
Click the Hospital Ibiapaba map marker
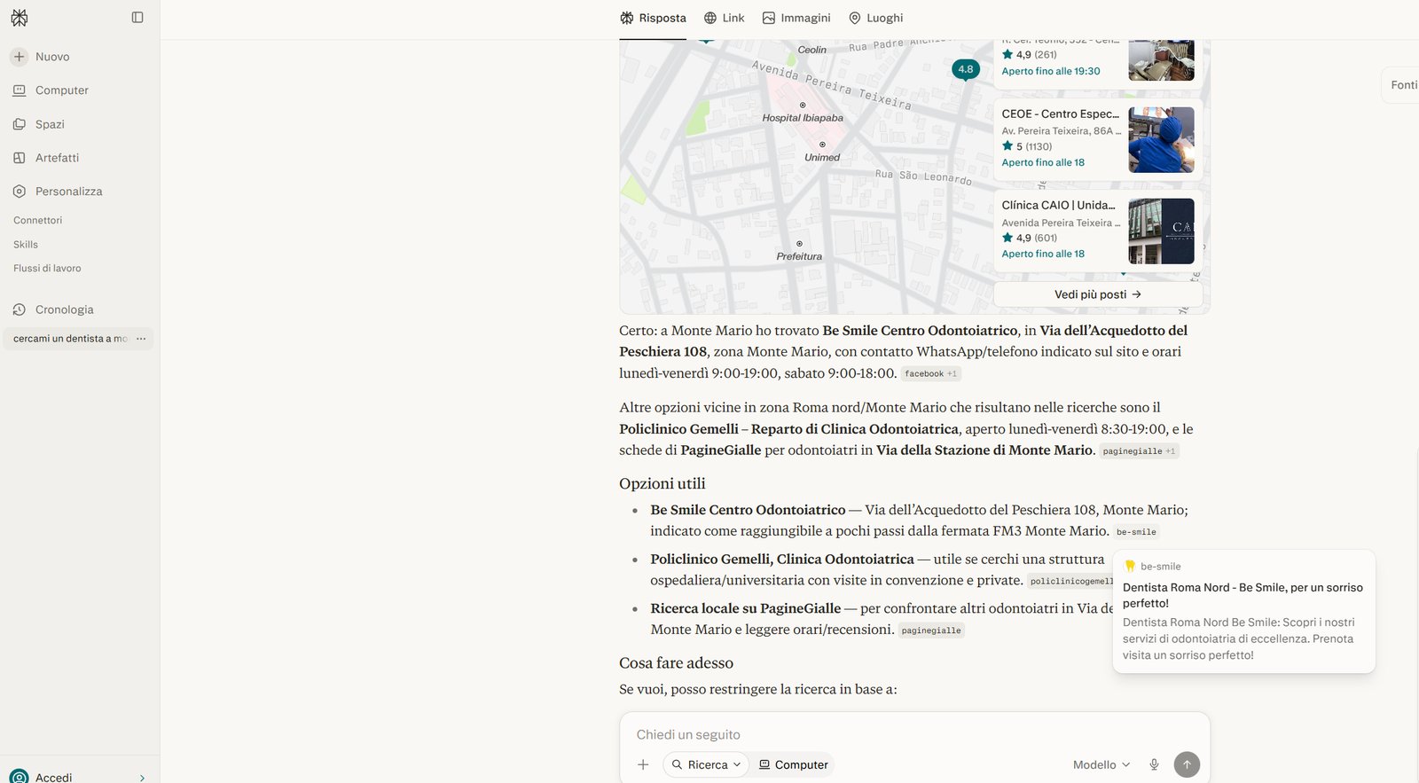point(803,106)
